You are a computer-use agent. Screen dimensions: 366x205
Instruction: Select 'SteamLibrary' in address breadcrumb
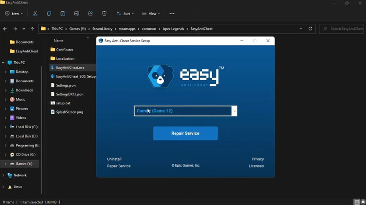click(102, 29)
